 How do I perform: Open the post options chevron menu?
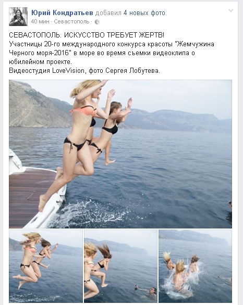[230, 11]
